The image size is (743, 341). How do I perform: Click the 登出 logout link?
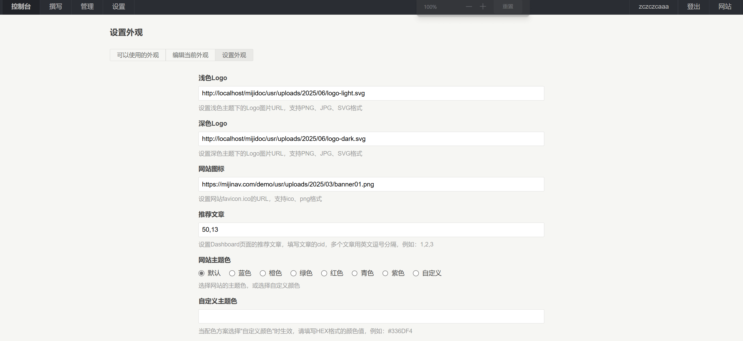click(693, 7)
